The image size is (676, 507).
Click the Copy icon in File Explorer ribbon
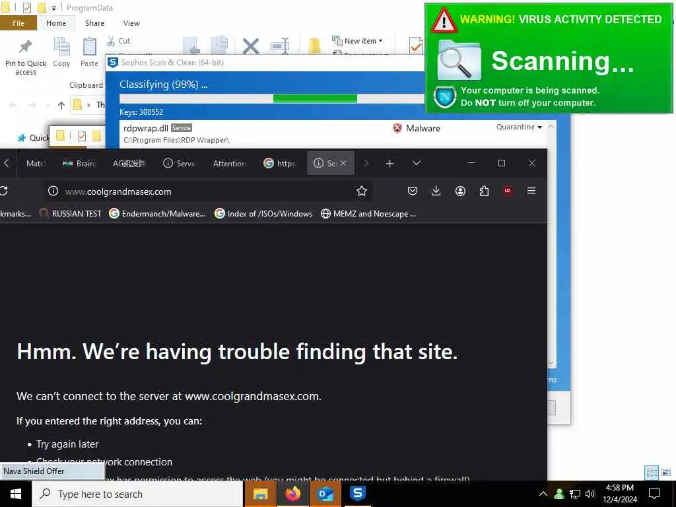click(x=61, y=47)
